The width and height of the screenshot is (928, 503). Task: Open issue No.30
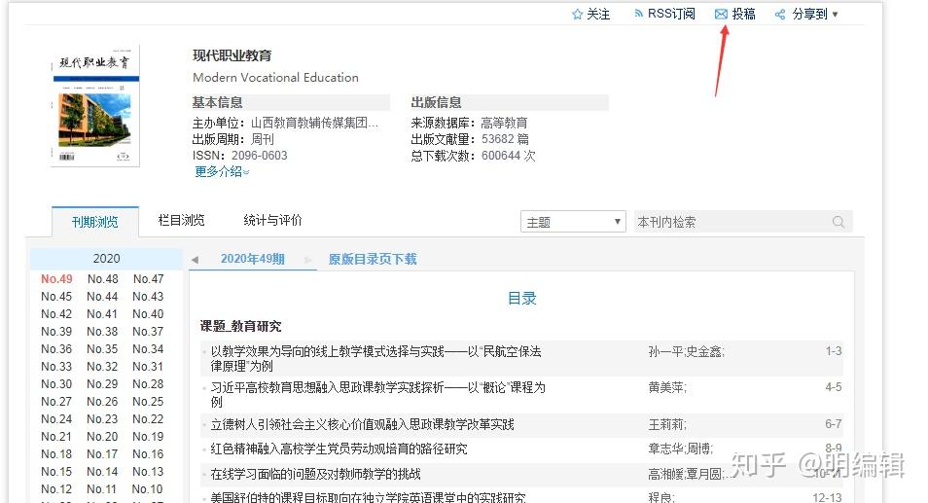(x=56, y=384)
